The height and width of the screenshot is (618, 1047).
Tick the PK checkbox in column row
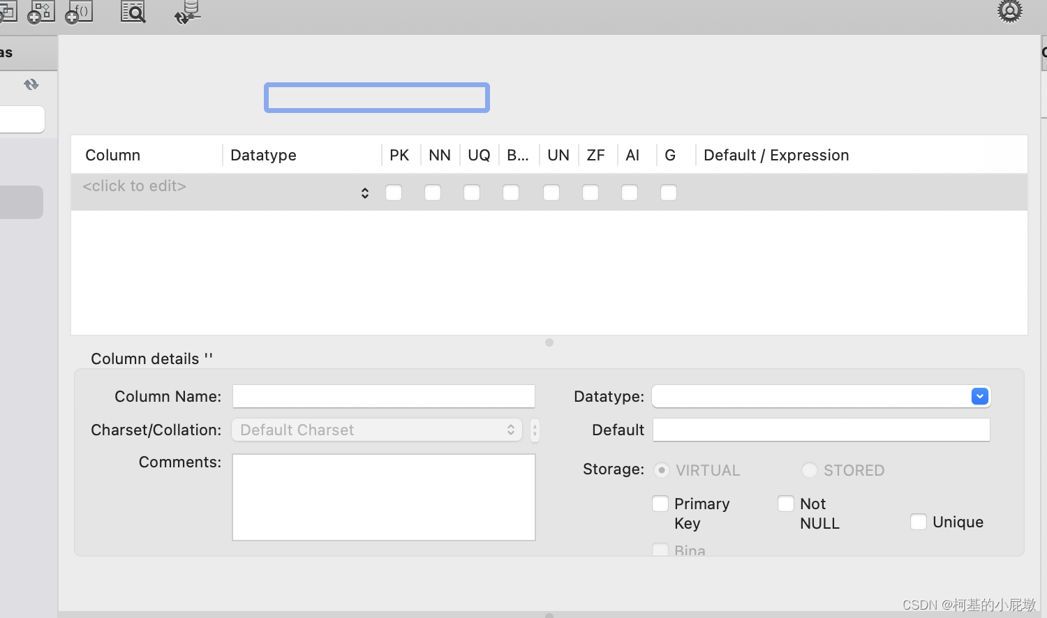click(x=394, y=193)
